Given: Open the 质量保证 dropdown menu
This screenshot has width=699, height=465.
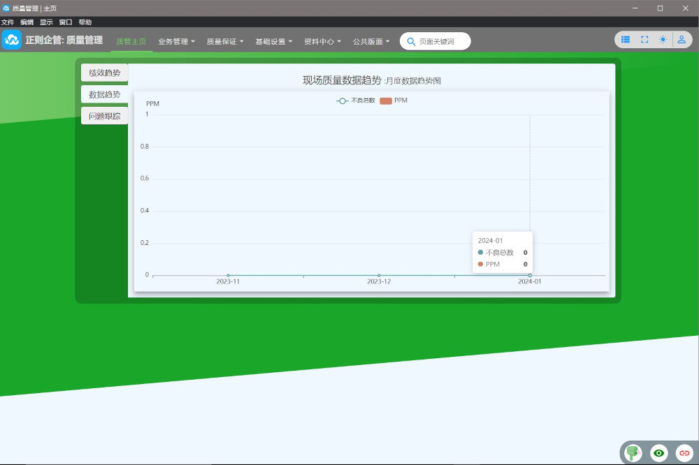Looking at the screenshot, I should (225, 41).
